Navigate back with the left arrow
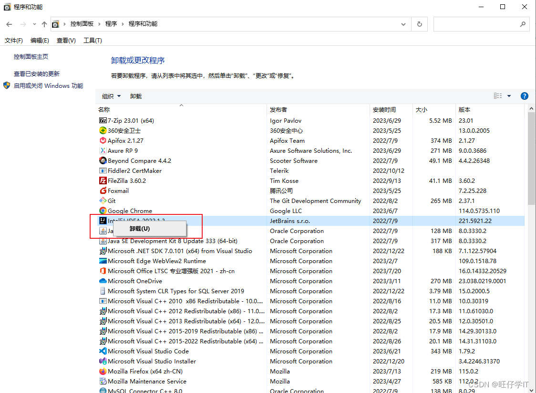The width and height of the screenshot is (536, 393). click(x=9, y=24)
